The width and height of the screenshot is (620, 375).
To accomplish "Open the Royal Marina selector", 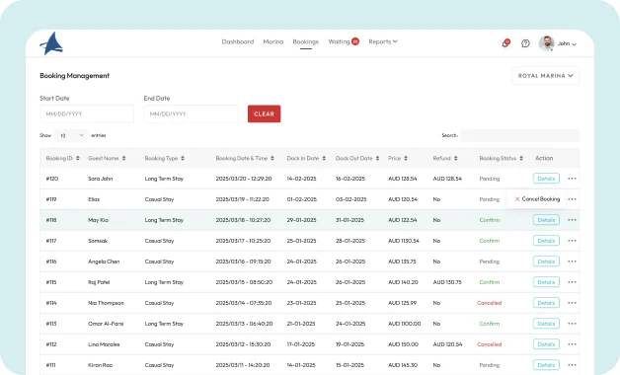I will tap(546, 75).
